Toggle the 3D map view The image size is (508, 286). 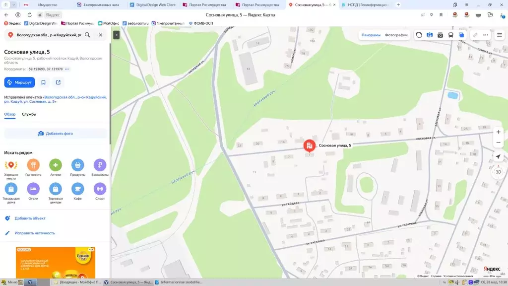tap(498, 172)
